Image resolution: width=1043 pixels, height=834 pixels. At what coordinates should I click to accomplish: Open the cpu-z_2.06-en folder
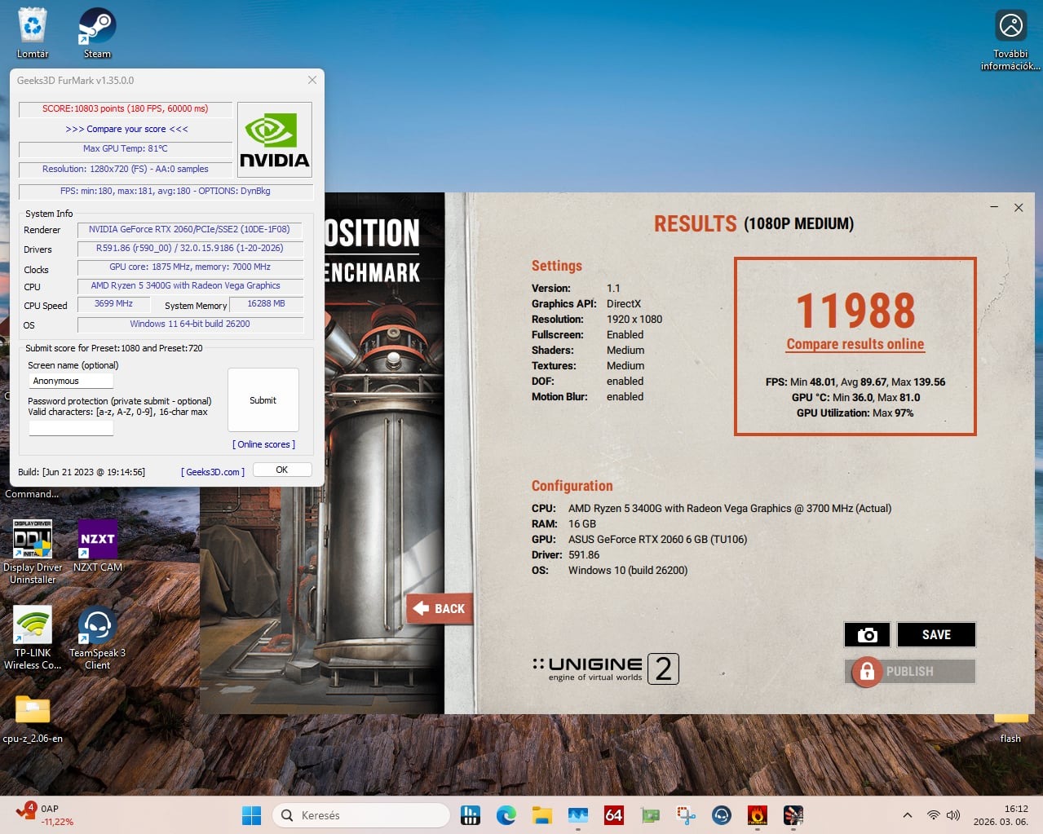pos(33,718)
